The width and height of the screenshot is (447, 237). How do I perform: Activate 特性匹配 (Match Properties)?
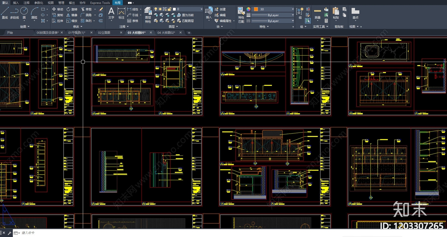point(241,15)
